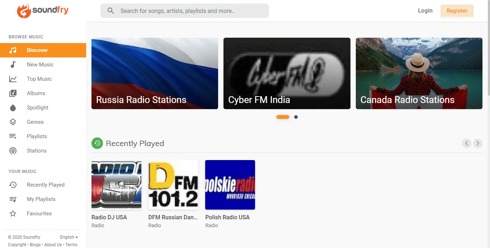Select the first carousel slide indicator
Image resolution: width=490 pixels, height=248 pixels.
tap(283, 117)
